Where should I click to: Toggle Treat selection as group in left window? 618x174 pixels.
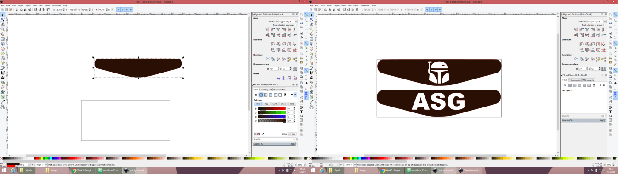pyautogui.click(x=296, y=25)
